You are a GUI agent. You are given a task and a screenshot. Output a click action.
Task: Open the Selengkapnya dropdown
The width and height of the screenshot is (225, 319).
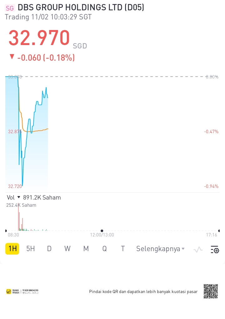[x=160, y=249]
